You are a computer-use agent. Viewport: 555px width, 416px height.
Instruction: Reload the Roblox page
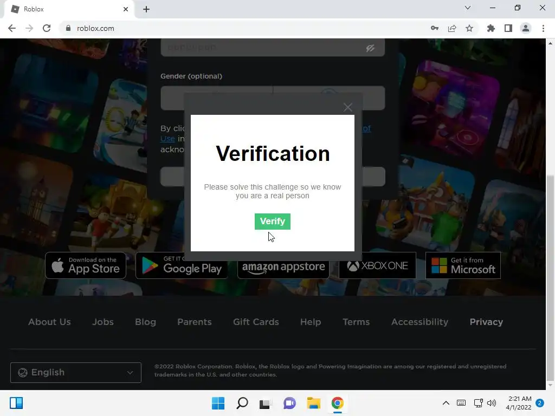click(x=47, y=28)
